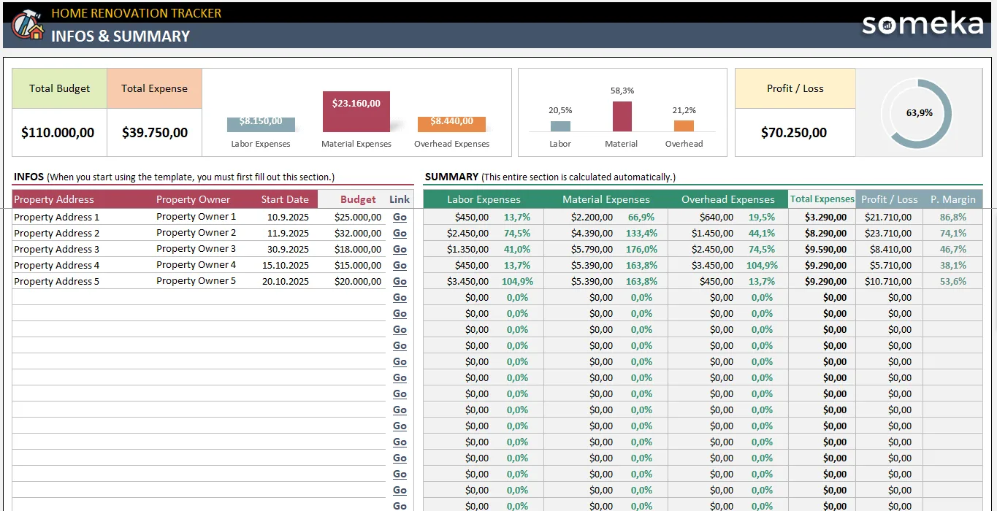Click the Total Expenses column header
The height and width of the screenshot is (511, 997).
pos(822,199)
